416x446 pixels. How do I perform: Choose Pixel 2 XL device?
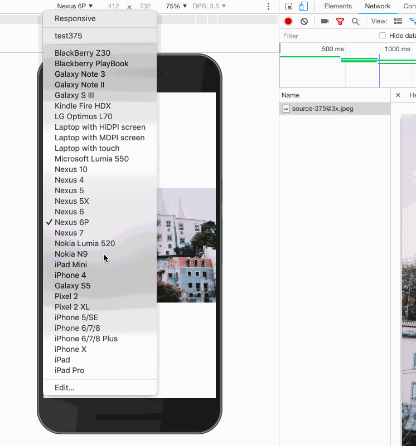tap(100, 307)
